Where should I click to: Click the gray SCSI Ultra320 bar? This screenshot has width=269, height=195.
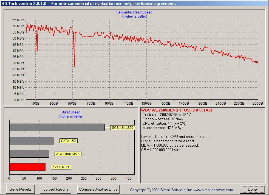[x=57, y=127]
